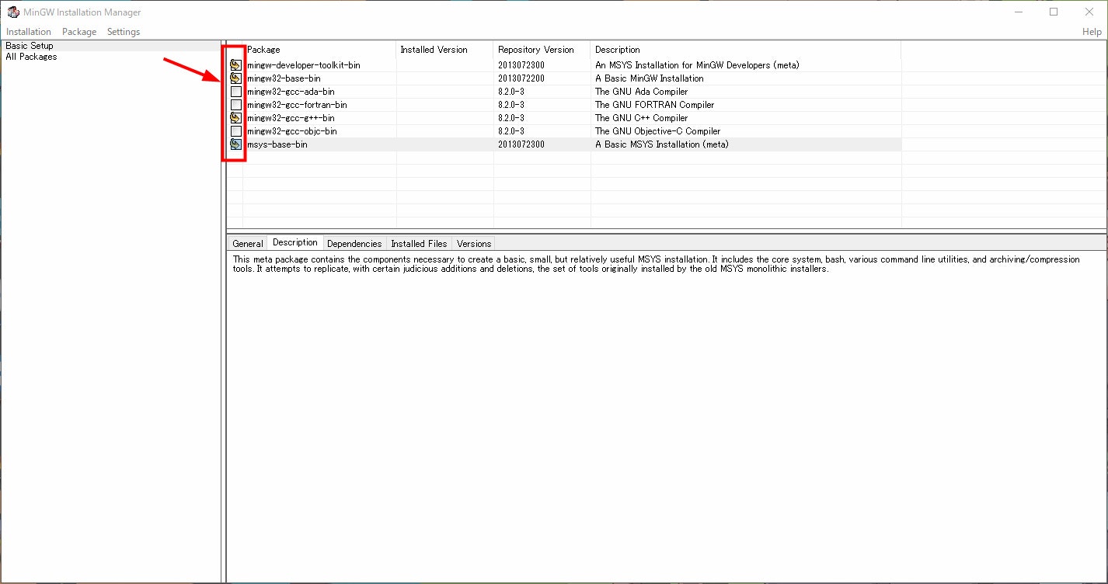1108x584 pixels.
Task: Open the Package menu
Action: tap(79, 32)
